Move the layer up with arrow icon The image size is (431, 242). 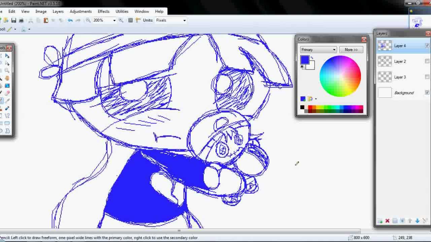(410, 221)
